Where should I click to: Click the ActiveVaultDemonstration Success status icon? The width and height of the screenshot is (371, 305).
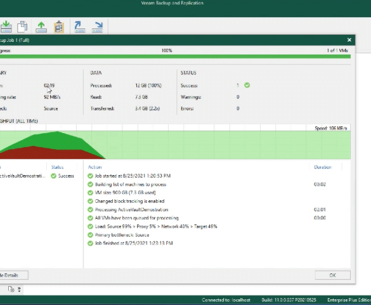point(53,176)
